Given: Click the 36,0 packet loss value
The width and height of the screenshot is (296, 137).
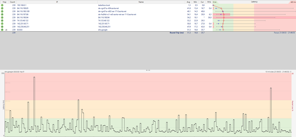Looking at the screenshot, I should point(209,17).
